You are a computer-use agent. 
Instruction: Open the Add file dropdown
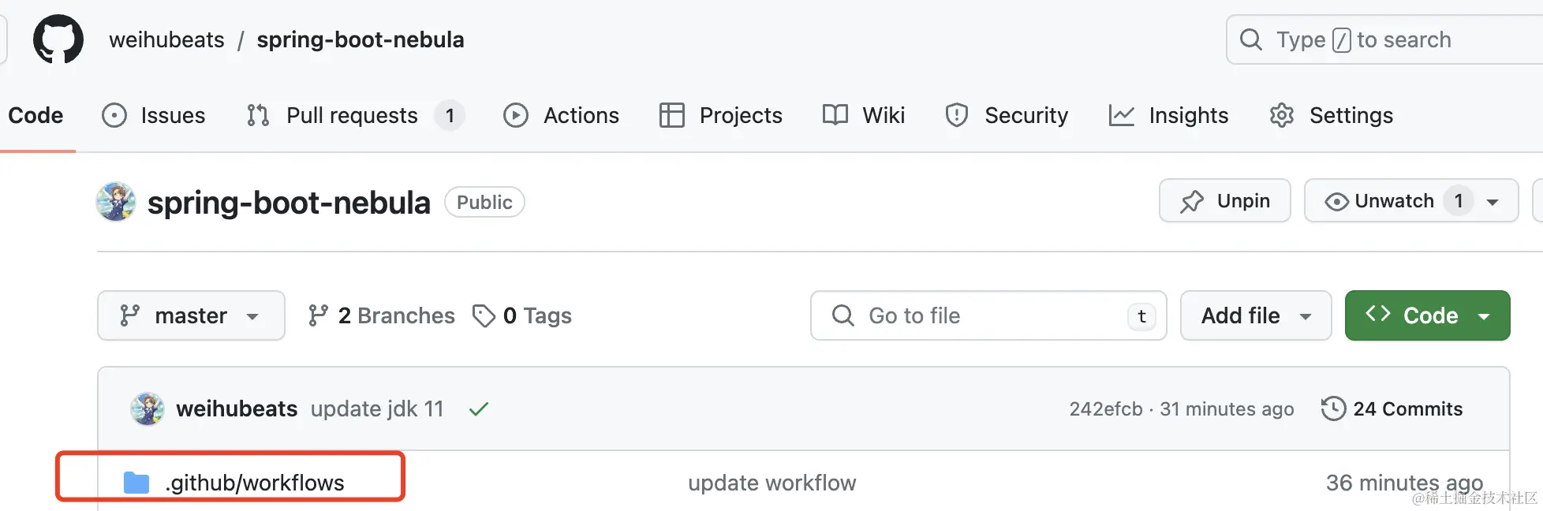point(1255,315)
